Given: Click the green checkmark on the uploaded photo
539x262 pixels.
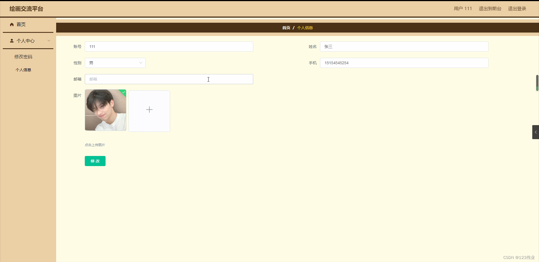Looking at the screenshot, I should coord(123,93).
